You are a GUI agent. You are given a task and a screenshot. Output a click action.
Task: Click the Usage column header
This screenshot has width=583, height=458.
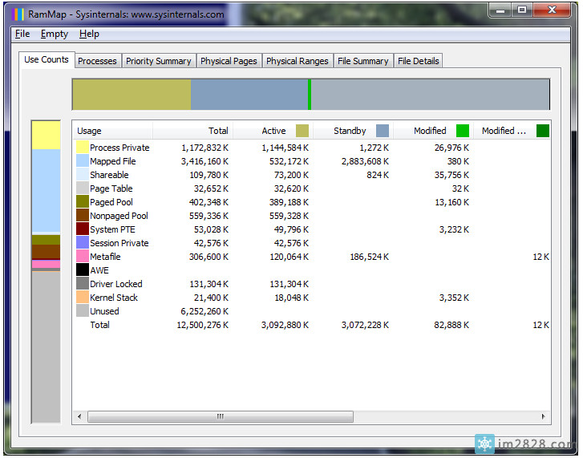click(112, 131)
